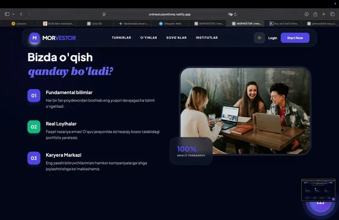This screenshot has width=339, height=220.
Task: Open the page reader menu icon
Action: pyautogui.click(x=104, y=14)
